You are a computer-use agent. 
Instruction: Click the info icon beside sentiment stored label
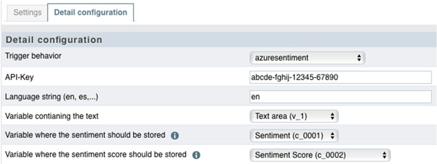(x=175, y=136)
